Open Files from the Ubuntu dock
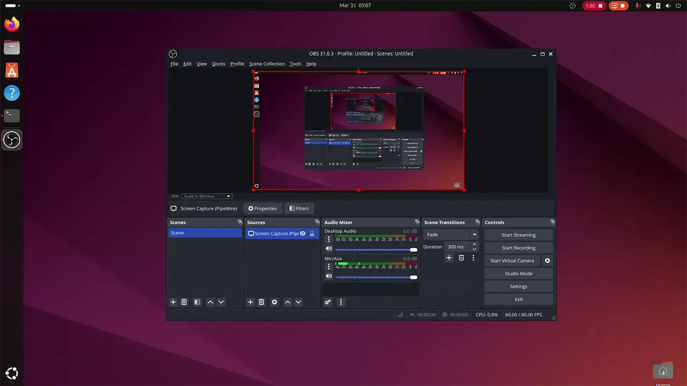This screenshot has height=386, width=687. coord(12,47)
